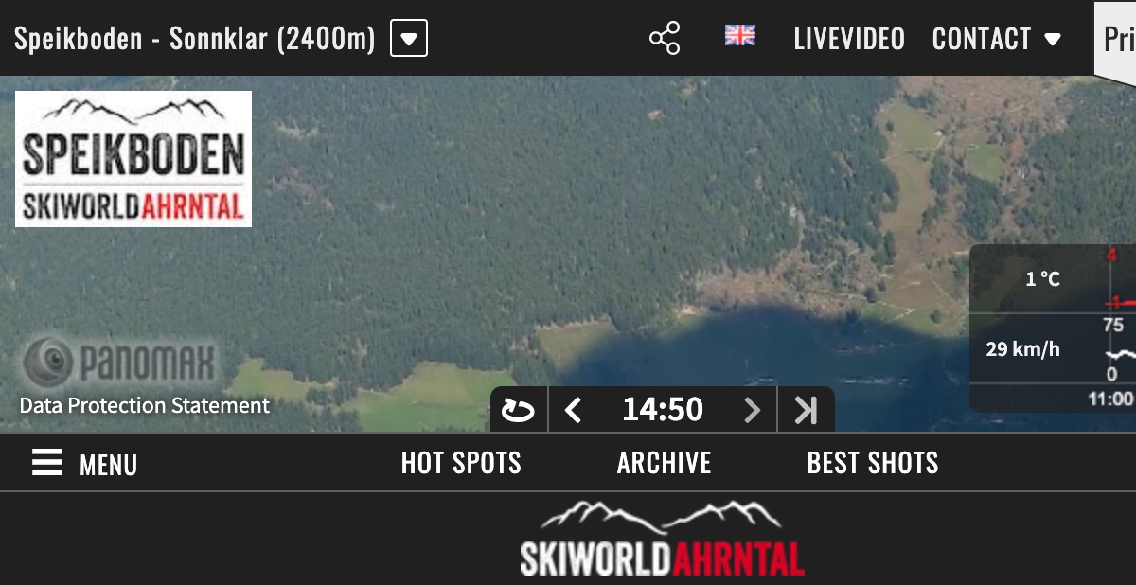Viewport: 1136px width, 585px height.
Task: Click the CONTACT menu text
Action: pyautogui.click(x=982, y=38)
